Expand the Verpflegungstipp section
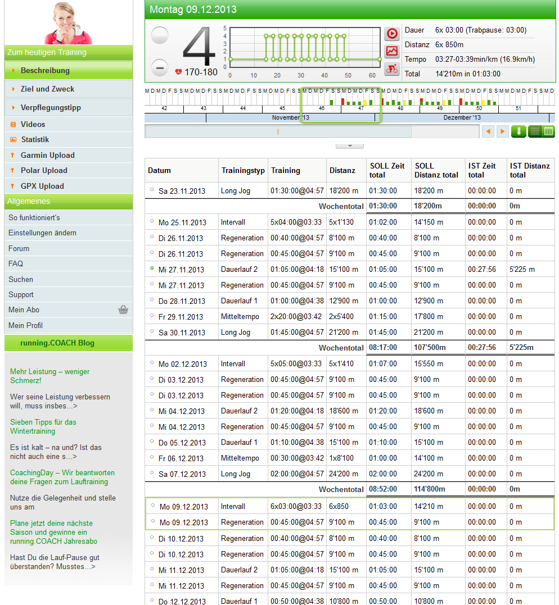The height and width of the screenshot is (605, 559). (x=51, y=107)
